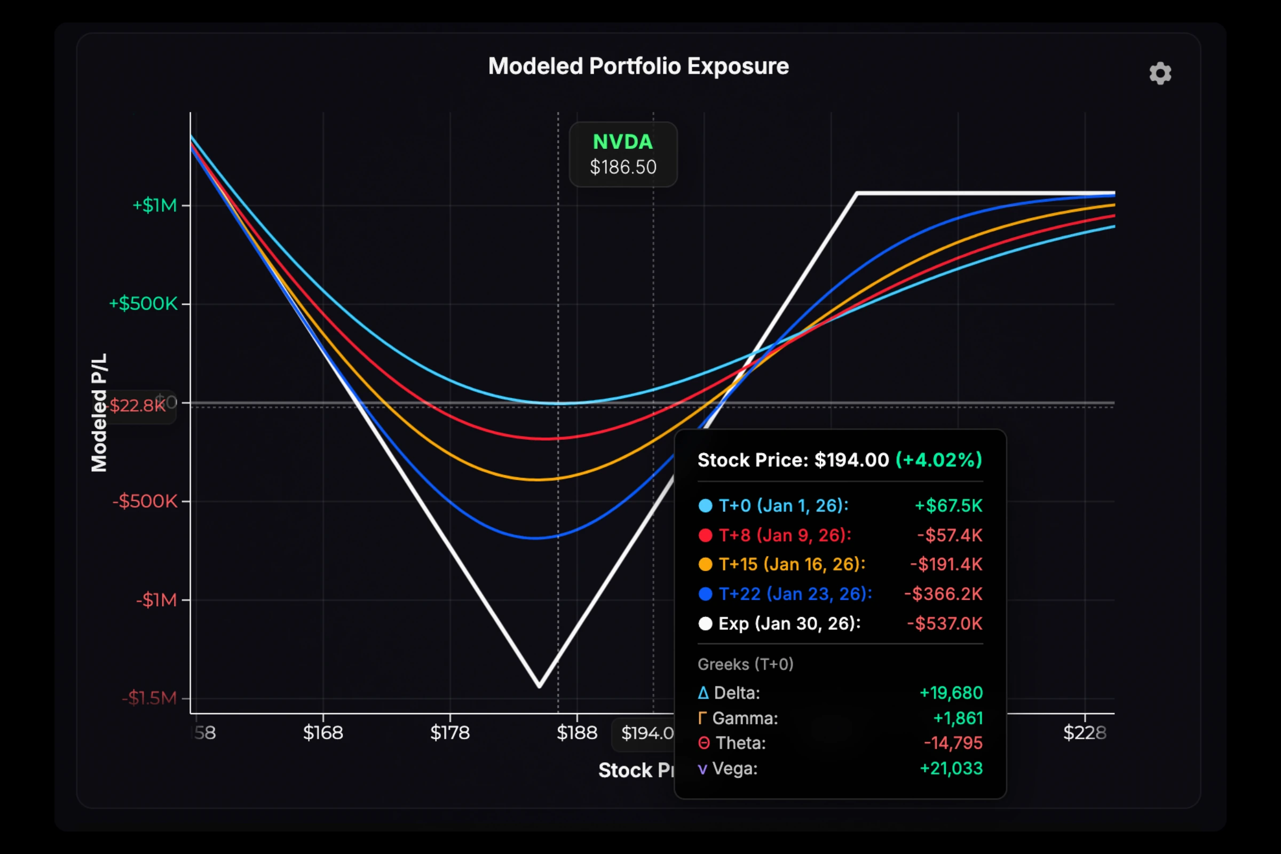Collapse the stock price tooltip panel
This screenshot has width=1281, height=854.
[x=840, y=460]
